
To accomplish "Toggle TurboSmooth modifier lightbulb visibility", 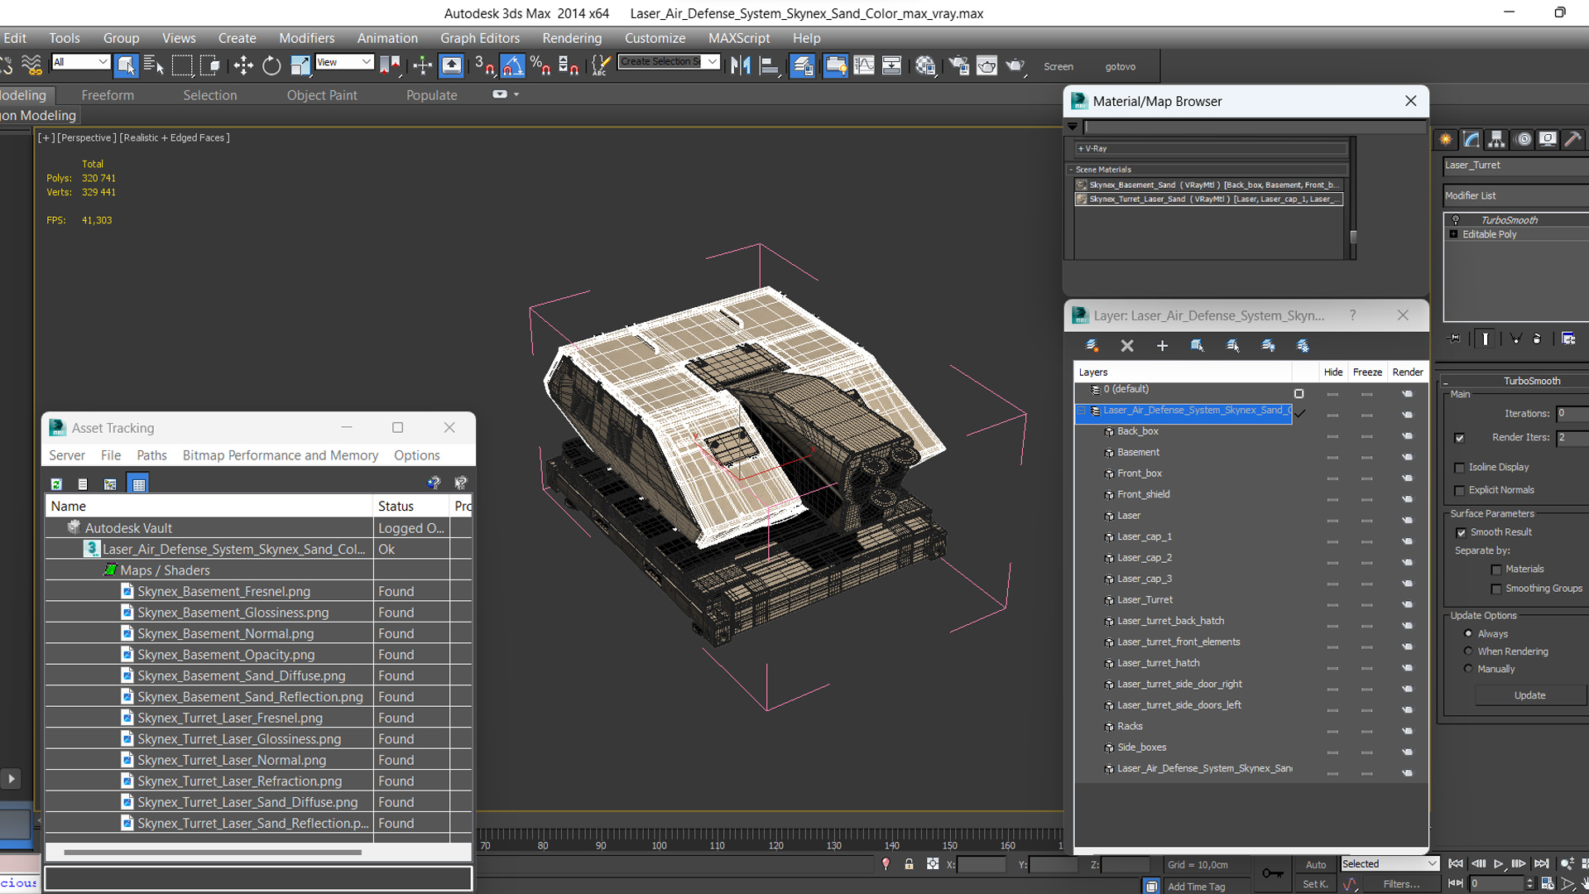I will [1456, 220].
